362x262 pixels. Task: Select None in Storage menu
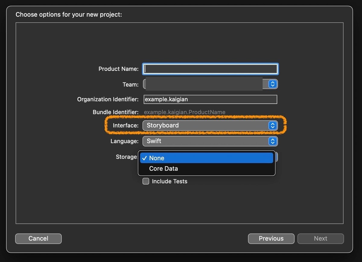(x=207, y=158)
